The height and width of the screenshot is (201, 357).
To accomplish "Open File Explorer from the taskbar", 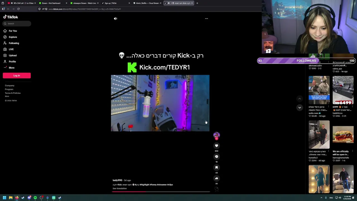I will [11, 198].
